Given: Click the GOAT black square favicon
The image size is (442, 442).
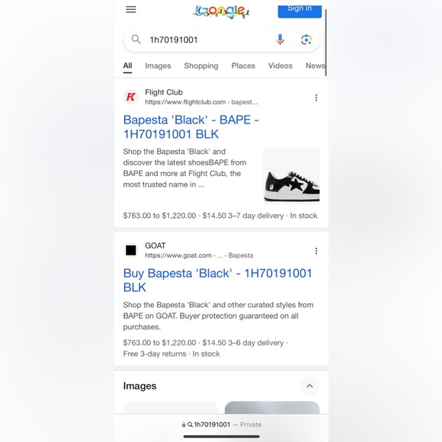Looking at the screenshot, I should coord(131,250).
